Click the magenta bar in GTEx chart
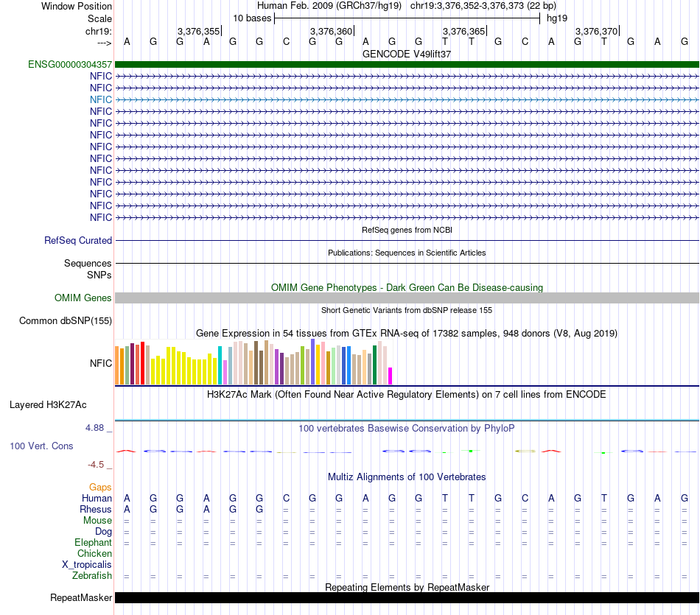 391,376
